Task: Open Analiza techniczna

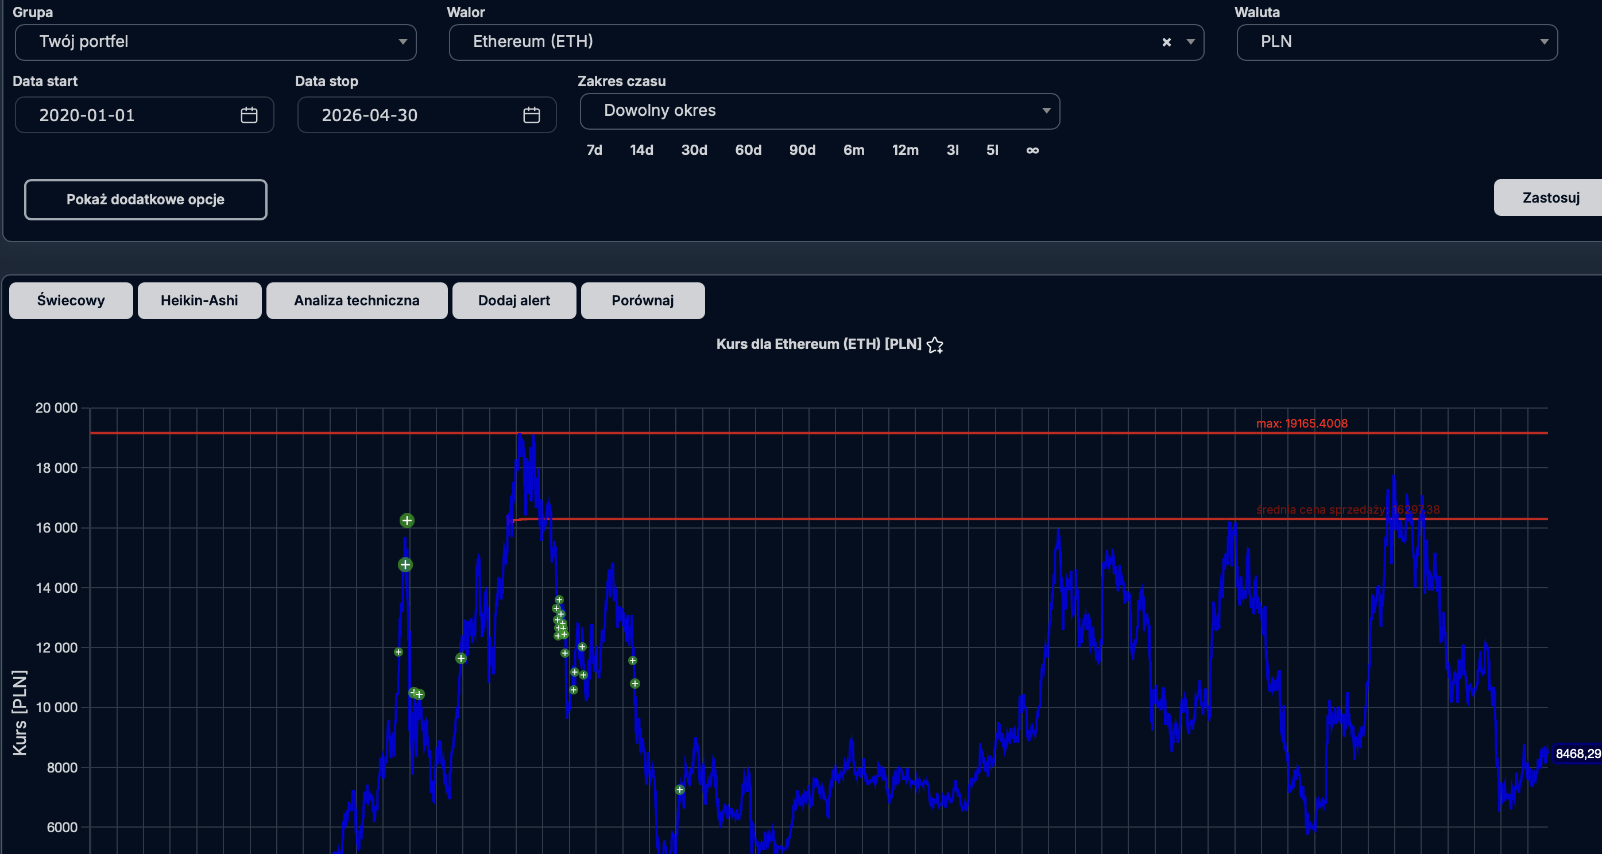Action: (357, 301)
